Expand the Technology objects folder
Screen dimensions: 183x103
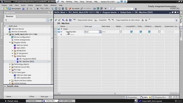[x=10, y=64]
